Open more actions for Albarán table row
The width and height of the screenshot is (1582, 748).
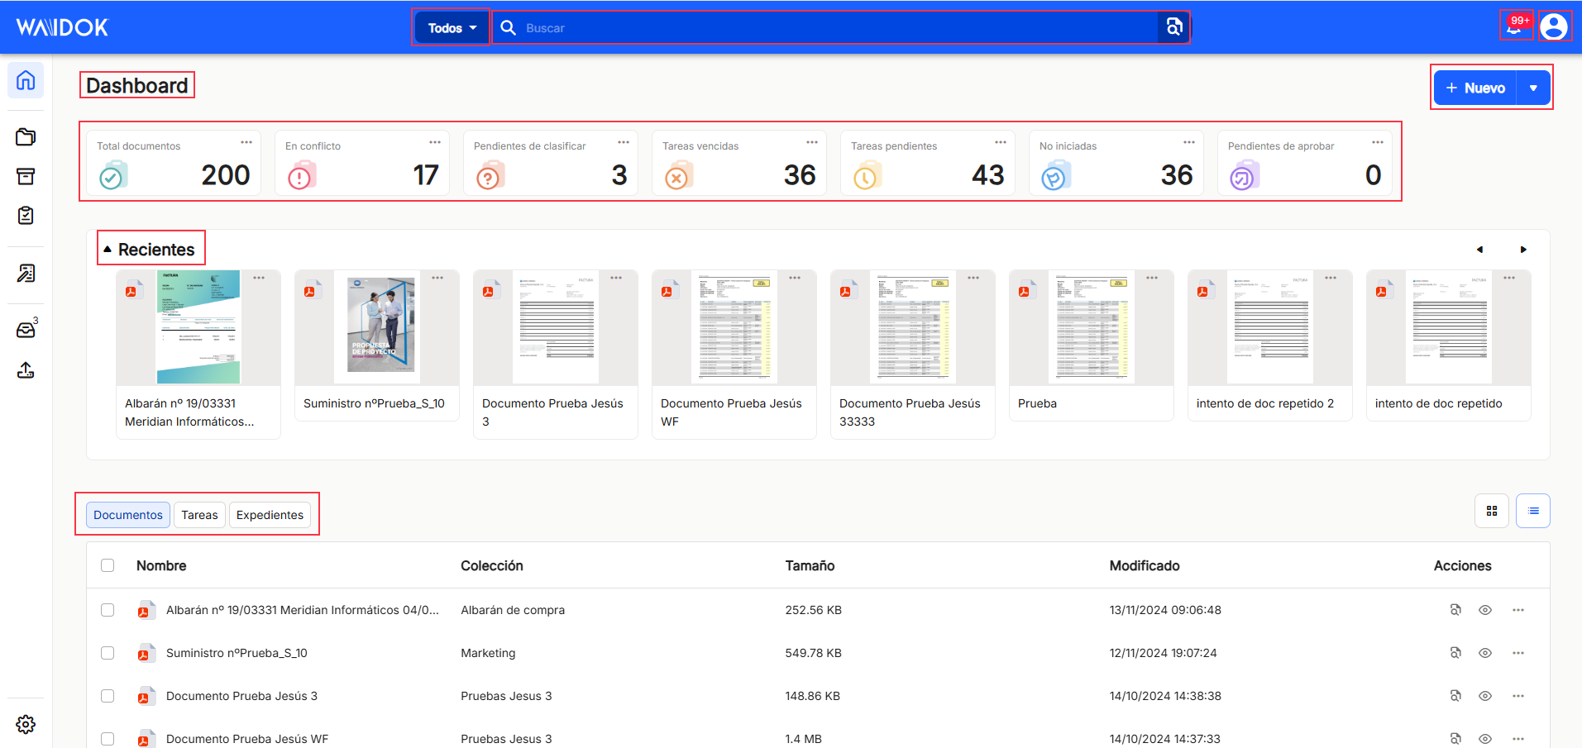pyautogui.click(x=1518, y=610)
